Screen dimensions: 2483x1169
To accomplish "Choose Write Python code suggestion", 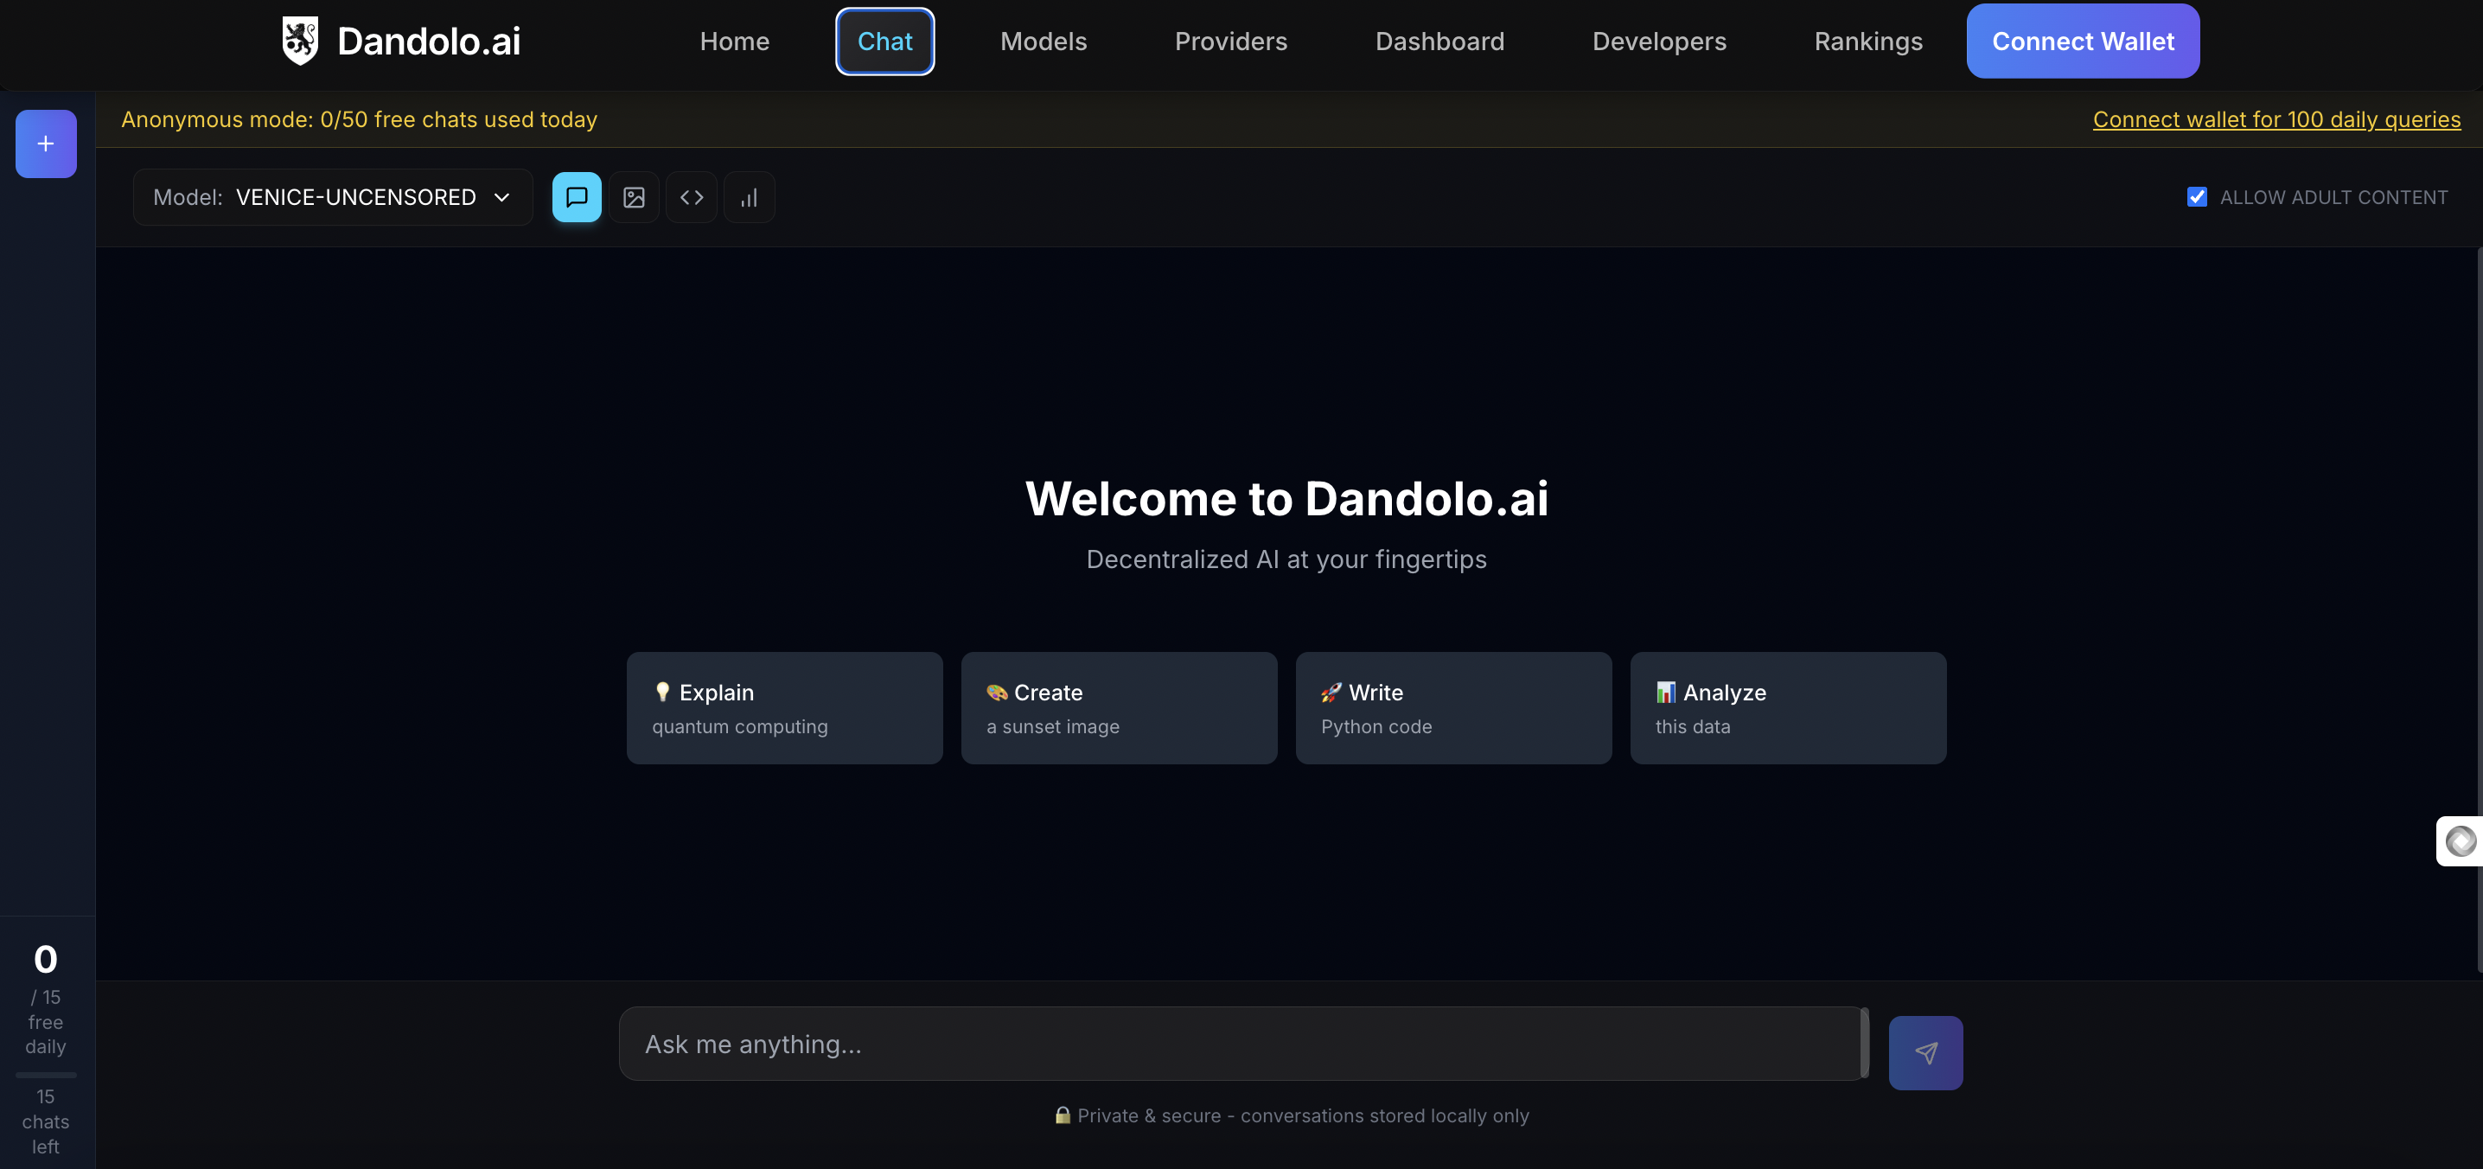I will [1453, 708].
